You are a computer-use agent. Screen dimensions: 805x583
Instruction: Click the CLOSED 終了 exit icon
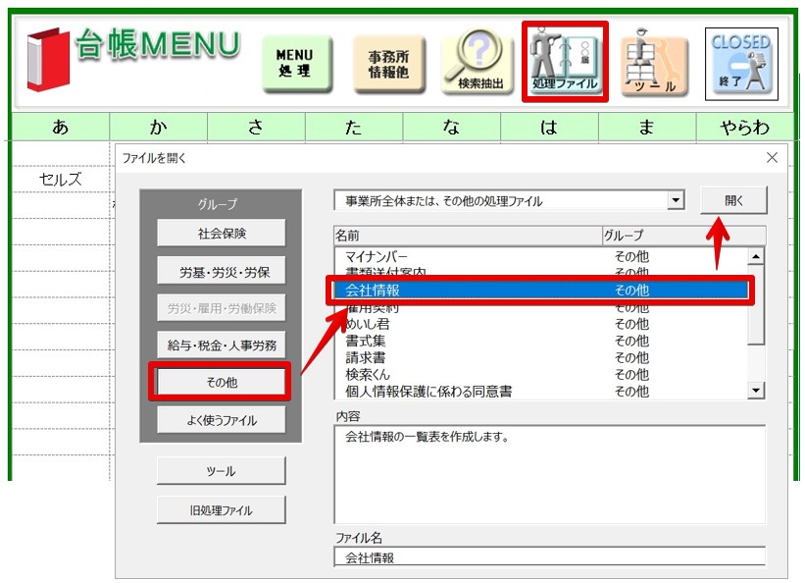741,64
